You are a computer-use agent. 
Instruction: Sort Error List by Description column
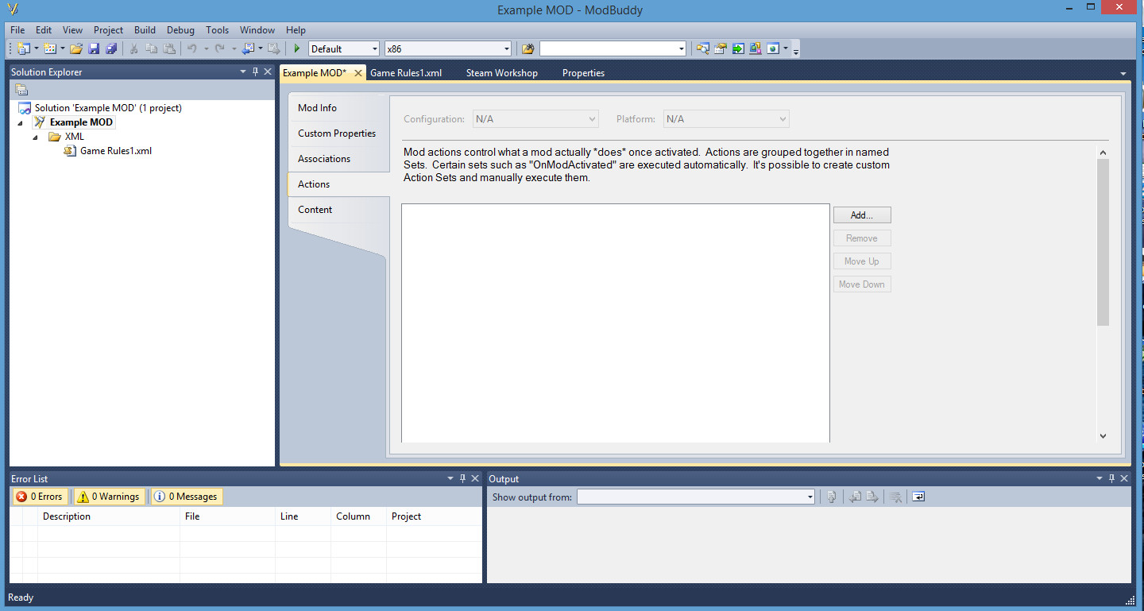point(109,516)
